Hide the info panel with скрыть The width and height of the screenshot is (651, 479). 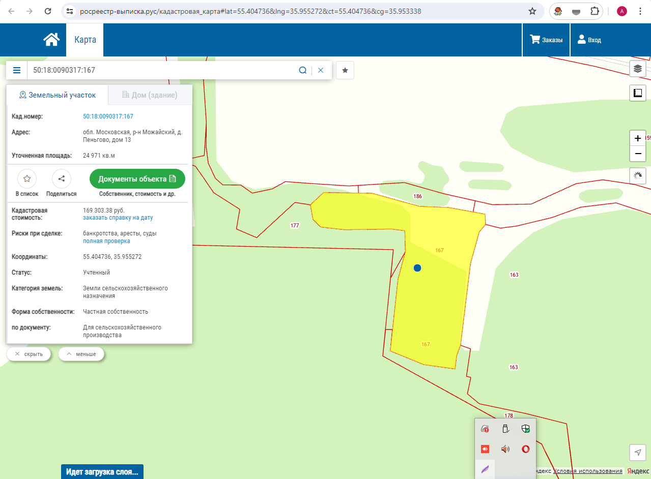[29, 354]
